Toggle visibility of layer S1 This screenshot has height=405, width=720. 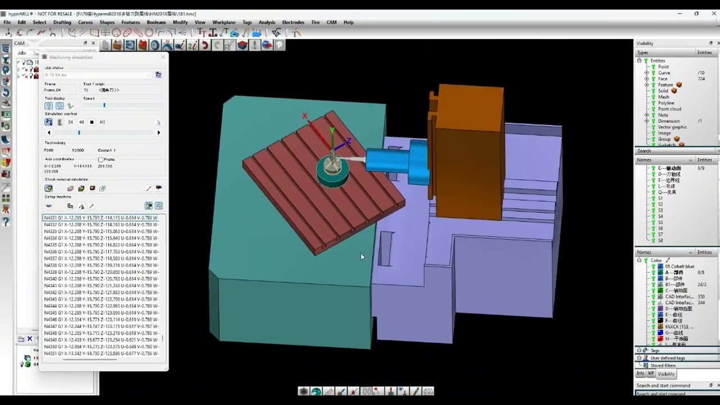tap(653, 199)
